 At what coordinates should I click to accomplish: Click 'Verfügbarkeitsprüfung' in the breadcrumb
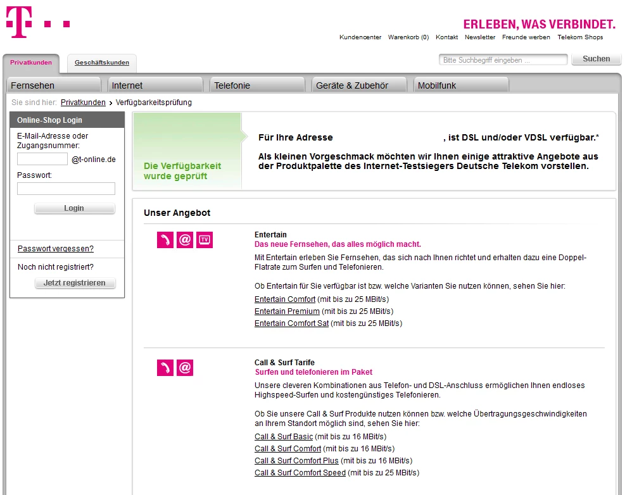coord(153,103)
